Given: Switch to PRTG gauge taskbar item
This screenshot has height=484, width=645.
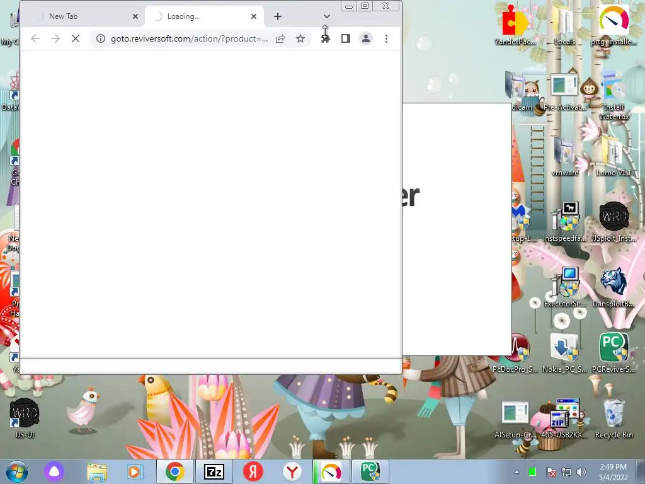Looking at the screenshot, I should [x=331, y=471].
